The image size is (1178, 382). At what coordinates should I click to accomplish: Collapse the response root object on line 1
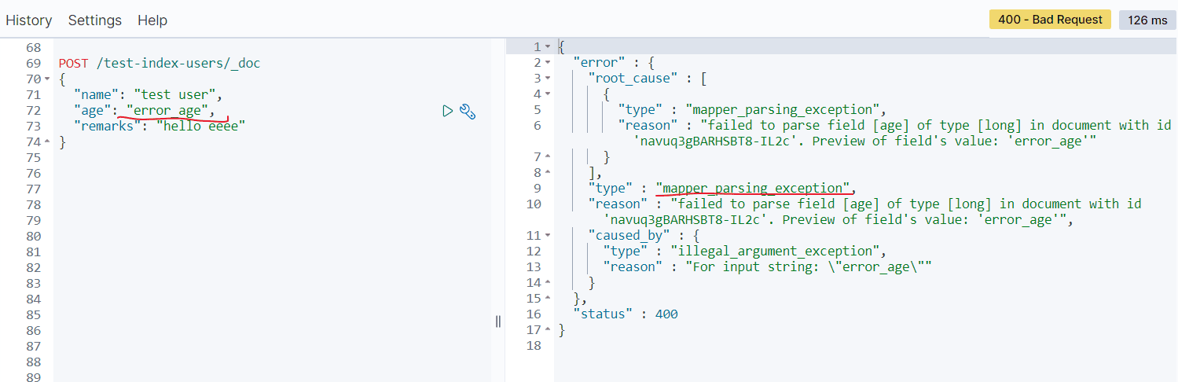548,47
